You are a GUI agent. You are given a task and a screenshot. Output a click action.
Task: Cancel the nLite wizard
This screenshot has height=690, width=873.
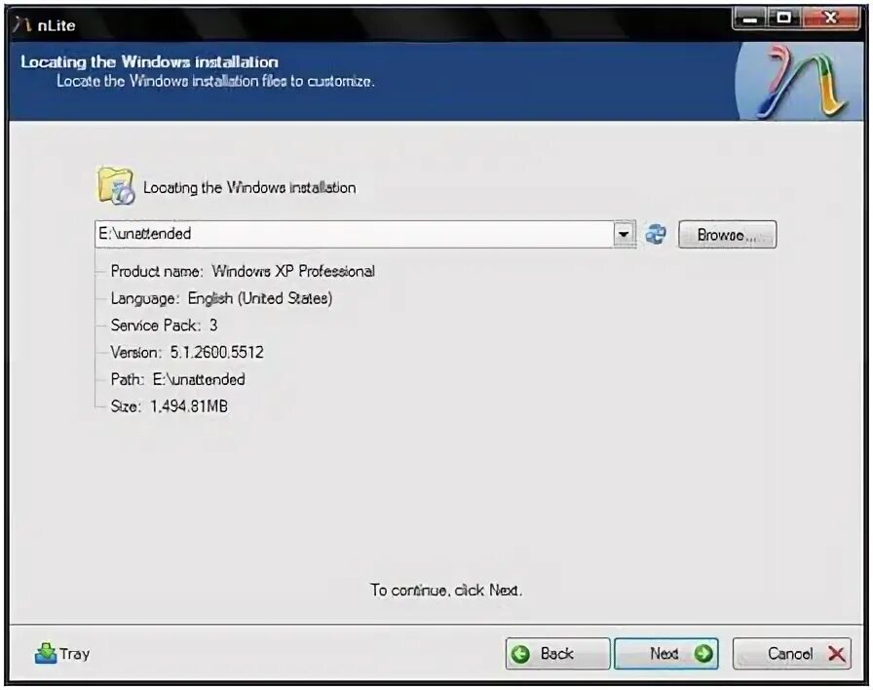792,653
